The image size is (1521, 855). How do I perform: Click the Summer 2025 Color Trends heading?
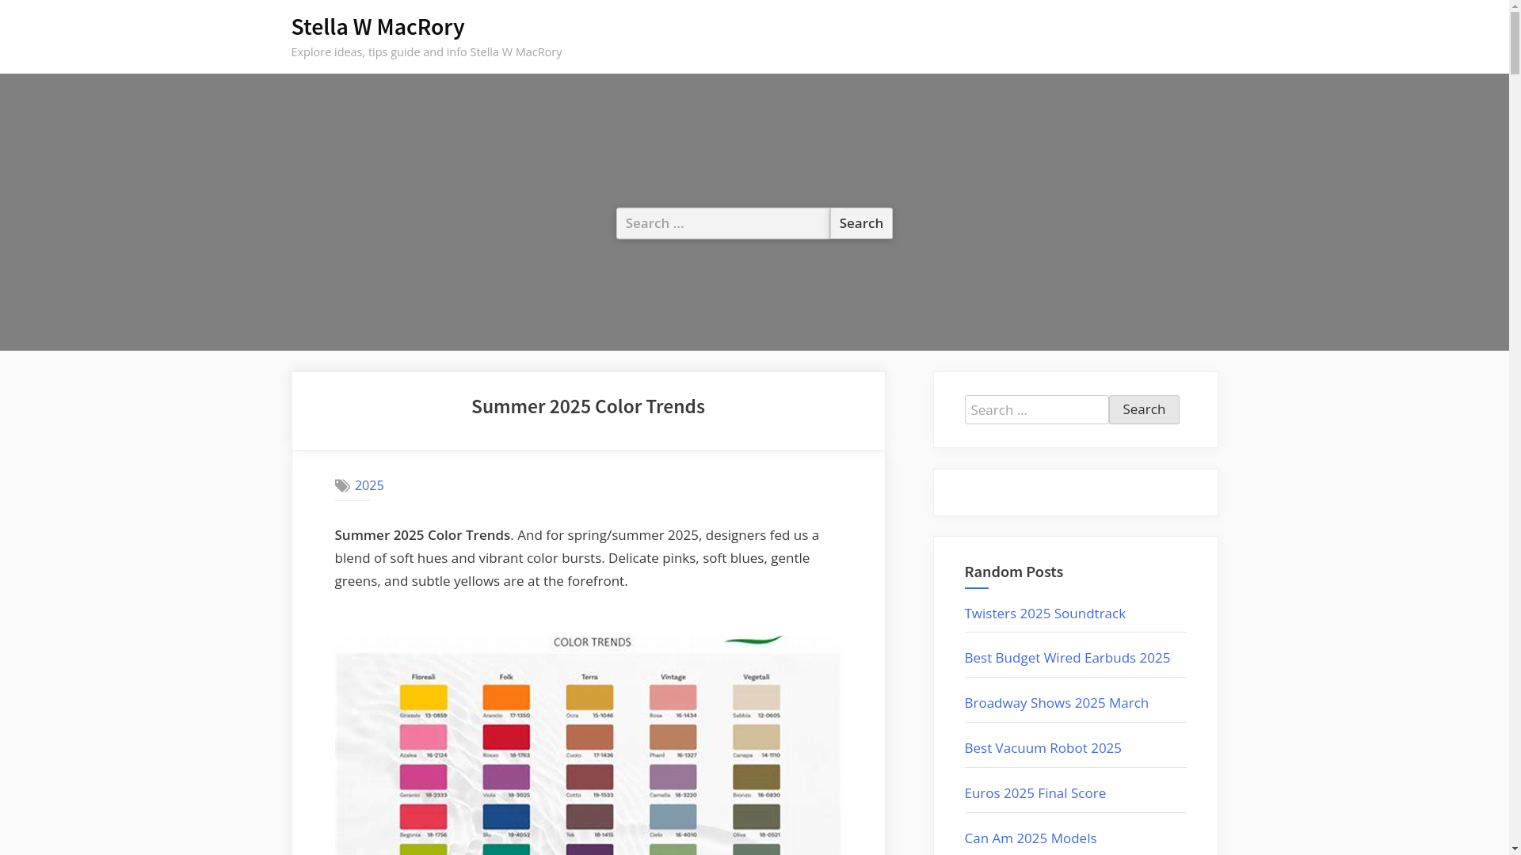coord(588,406)
